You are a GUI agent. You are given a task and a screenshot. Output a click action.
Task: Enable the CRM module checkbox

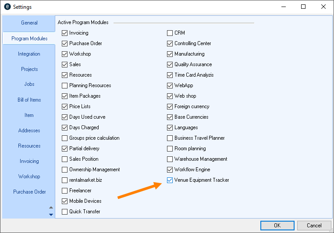click(x=170, y=33)
